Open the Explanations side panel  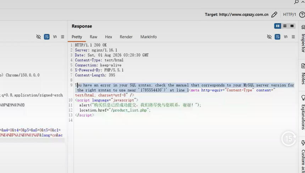(x=303, y=112)
